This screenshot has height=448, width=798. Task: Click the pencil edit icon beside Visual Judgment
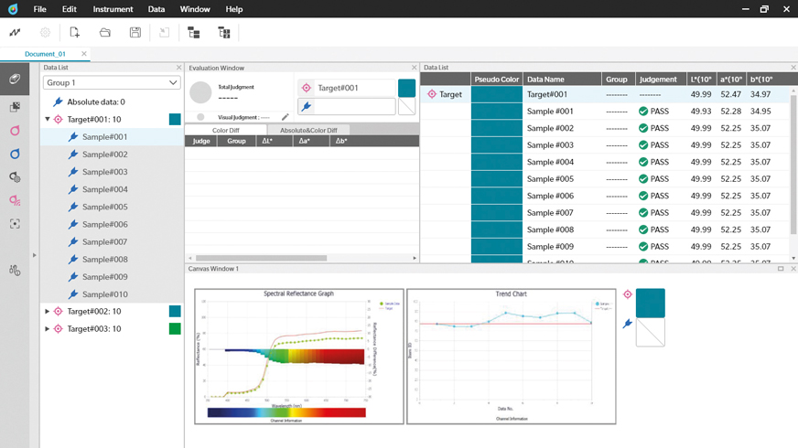click(x=285, y=117)
